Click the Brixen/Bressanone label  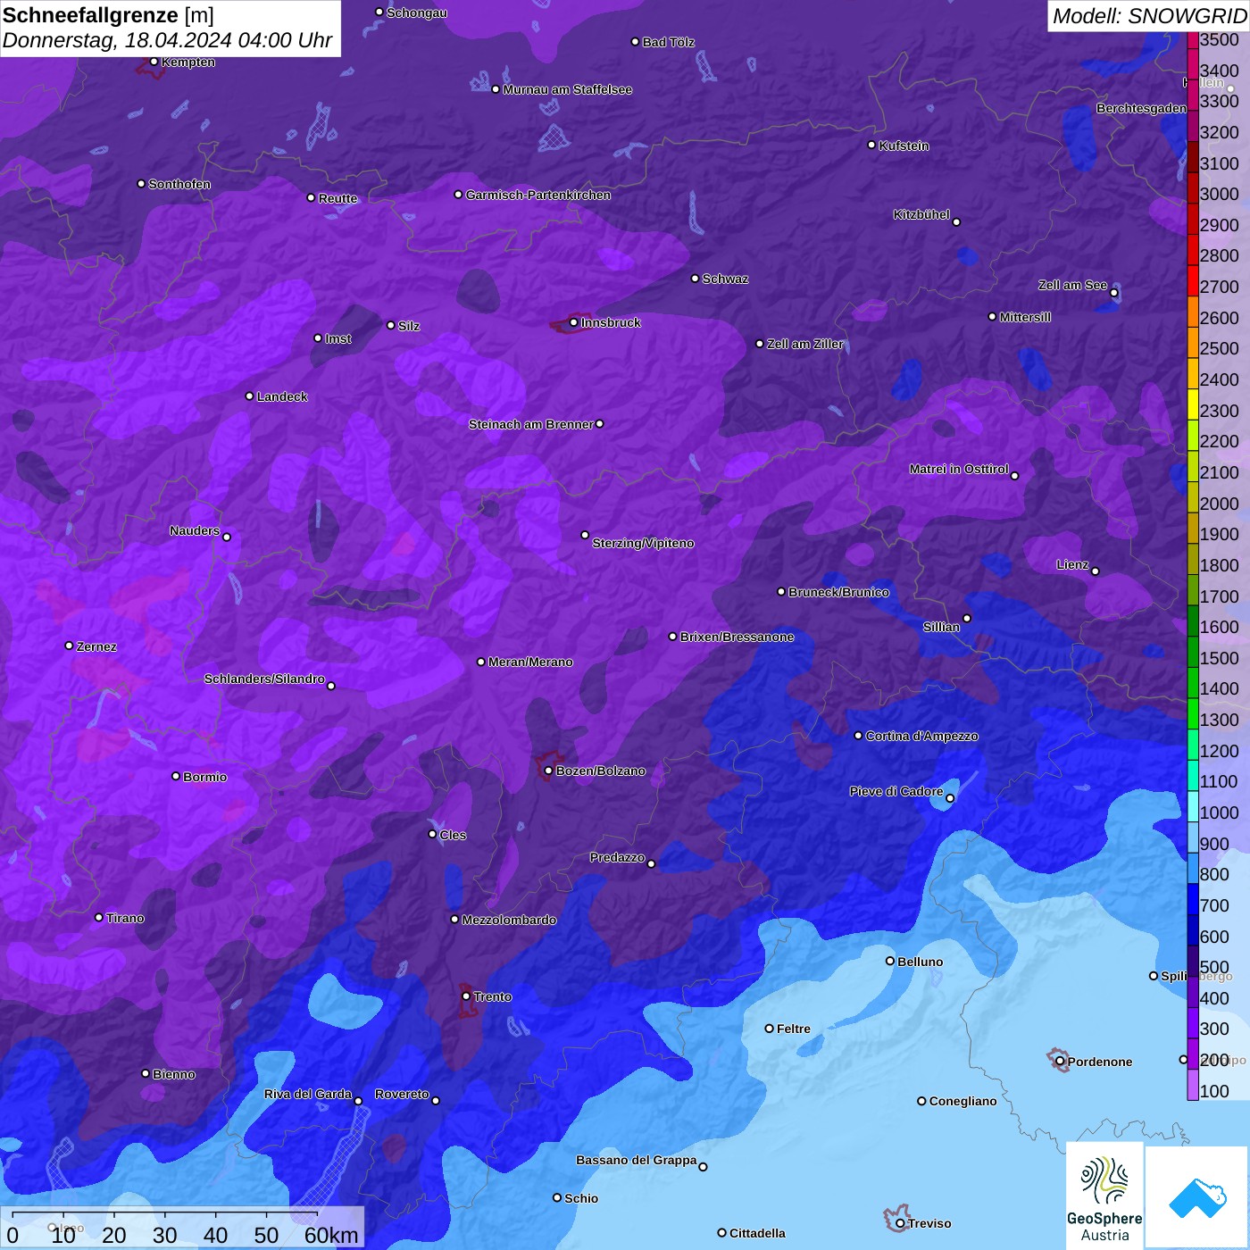737,637
